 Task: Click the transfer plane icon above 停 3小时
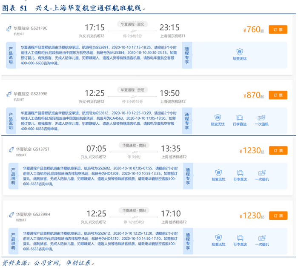point(135,152)
